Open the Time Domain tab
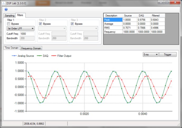 point(12,48)
